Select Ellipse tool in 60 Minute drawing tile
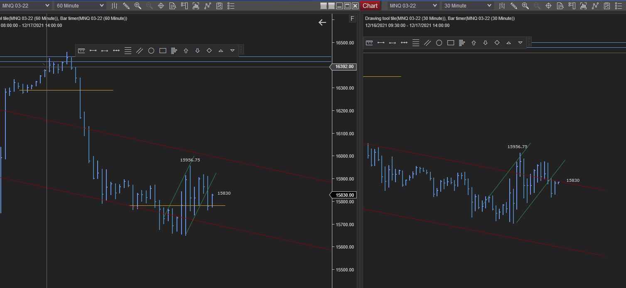 [151, 51]
